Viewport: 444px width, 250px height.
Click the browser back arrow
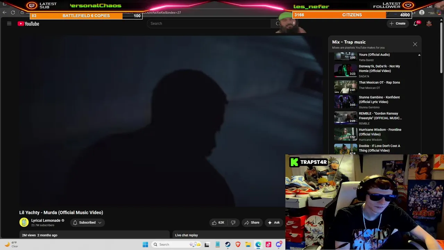click(5, 12)
